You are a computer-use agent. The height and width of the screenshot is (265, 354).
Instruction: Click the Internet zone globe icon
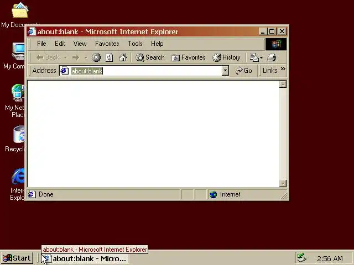click(213, 194)
